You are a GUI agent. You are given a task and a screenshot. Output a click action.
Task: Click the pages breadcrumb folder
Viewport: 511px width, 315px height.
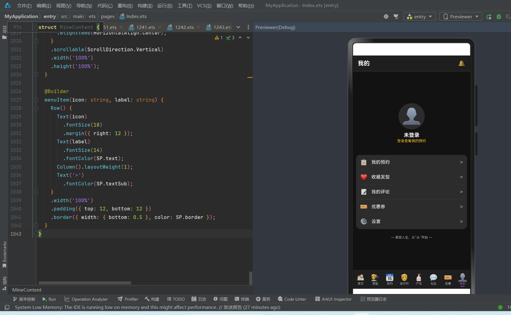pos(108,16)
